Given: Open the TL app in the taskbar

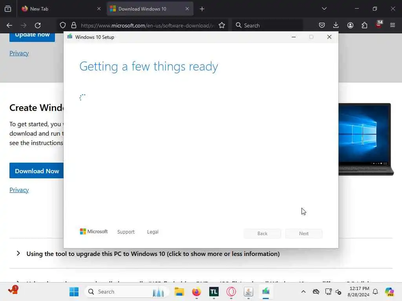Looking at the screenshot, I should (x=214, y=292).
